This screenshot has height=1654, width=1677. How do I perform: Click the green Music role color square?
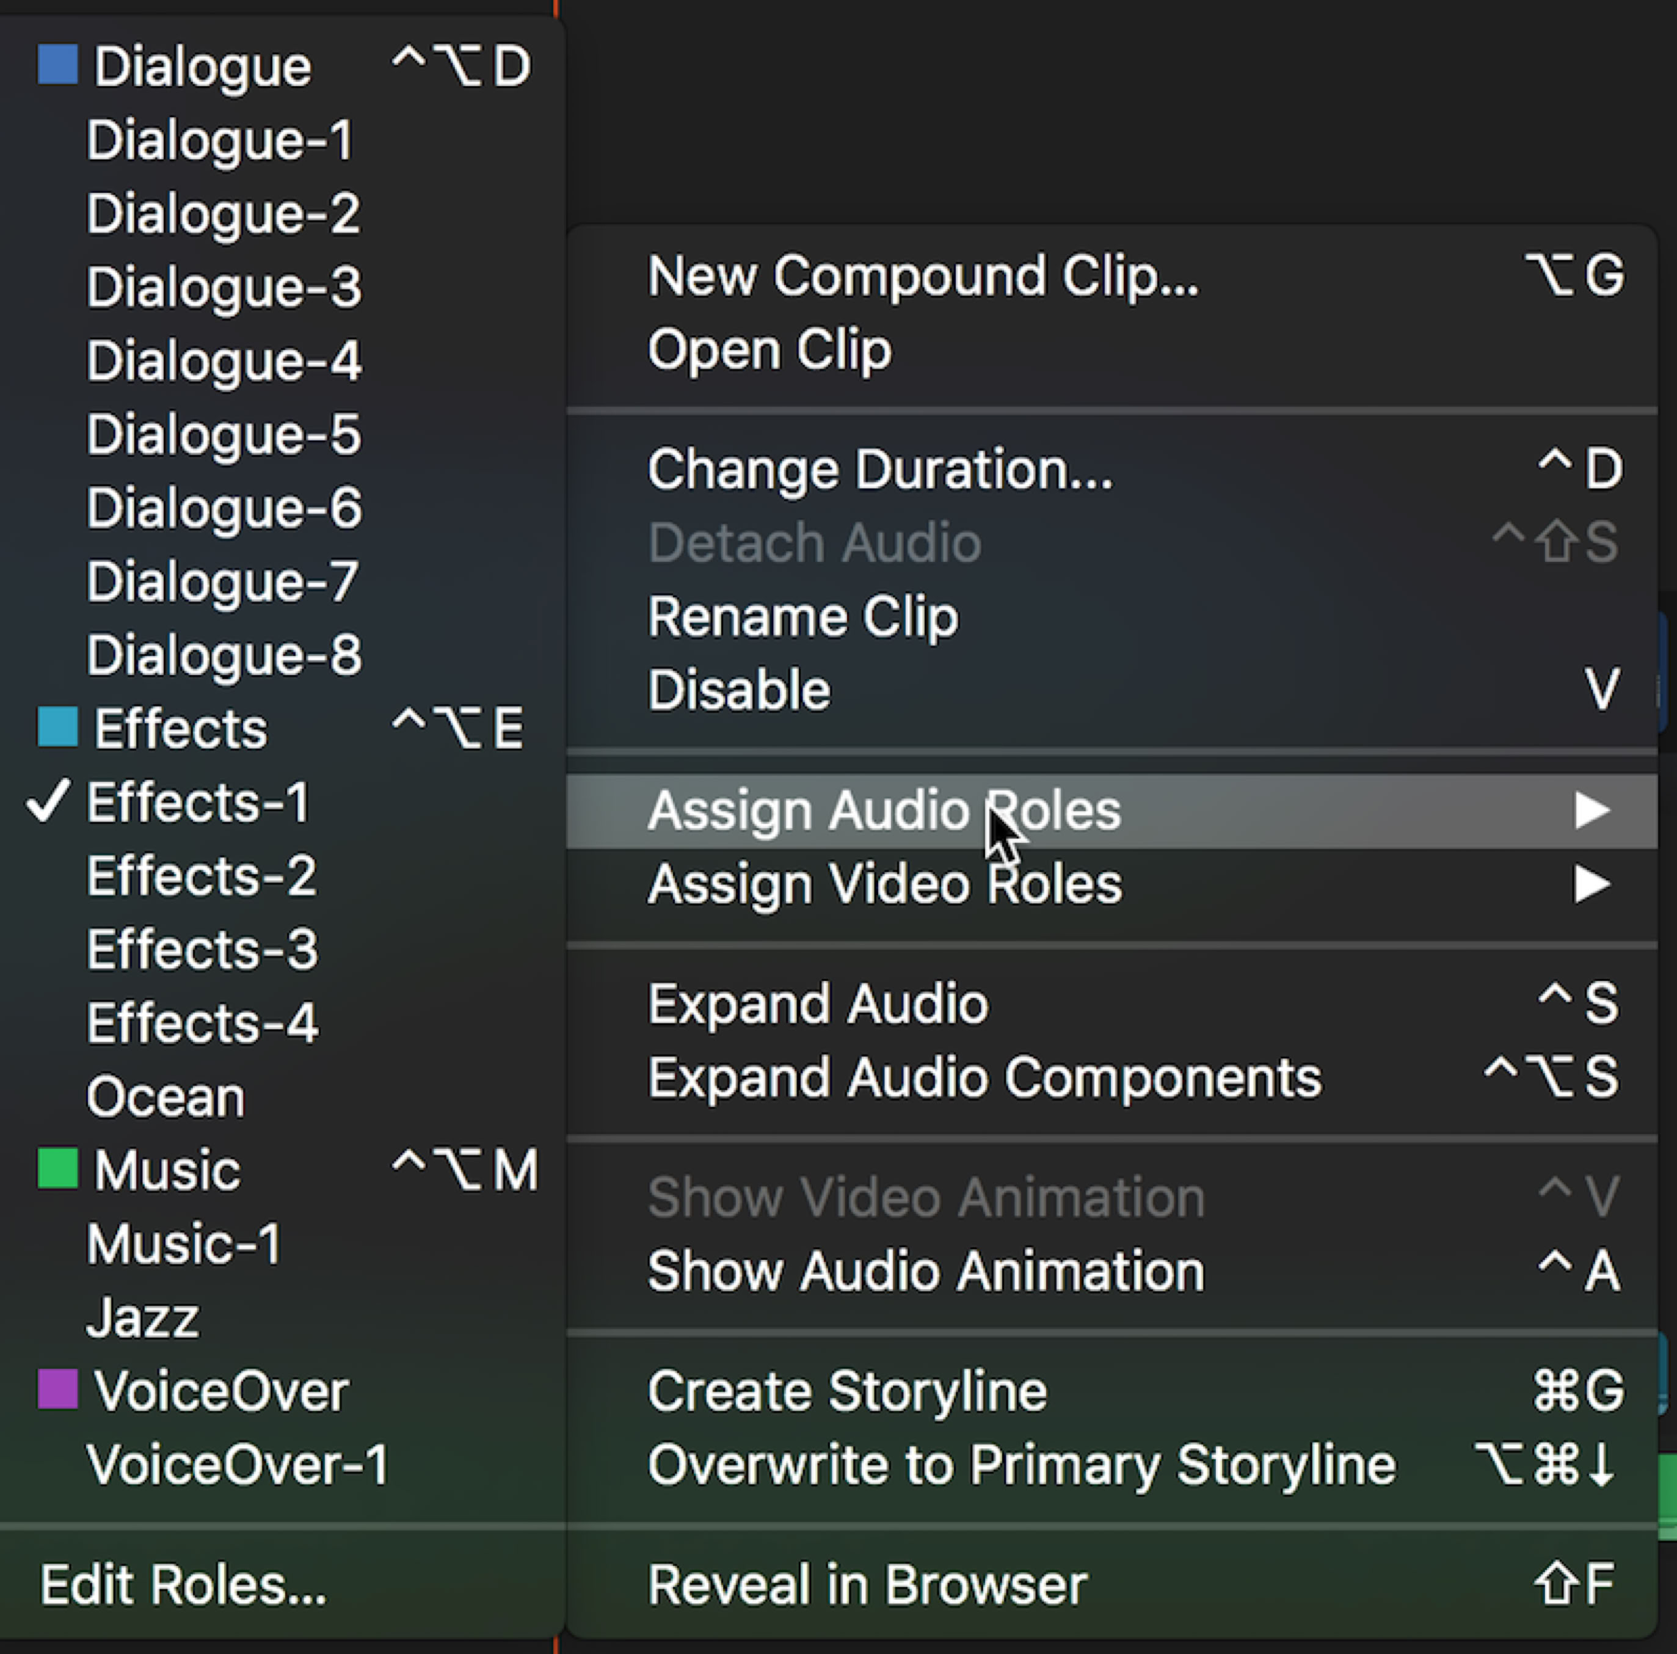(x=58, y=1168)
